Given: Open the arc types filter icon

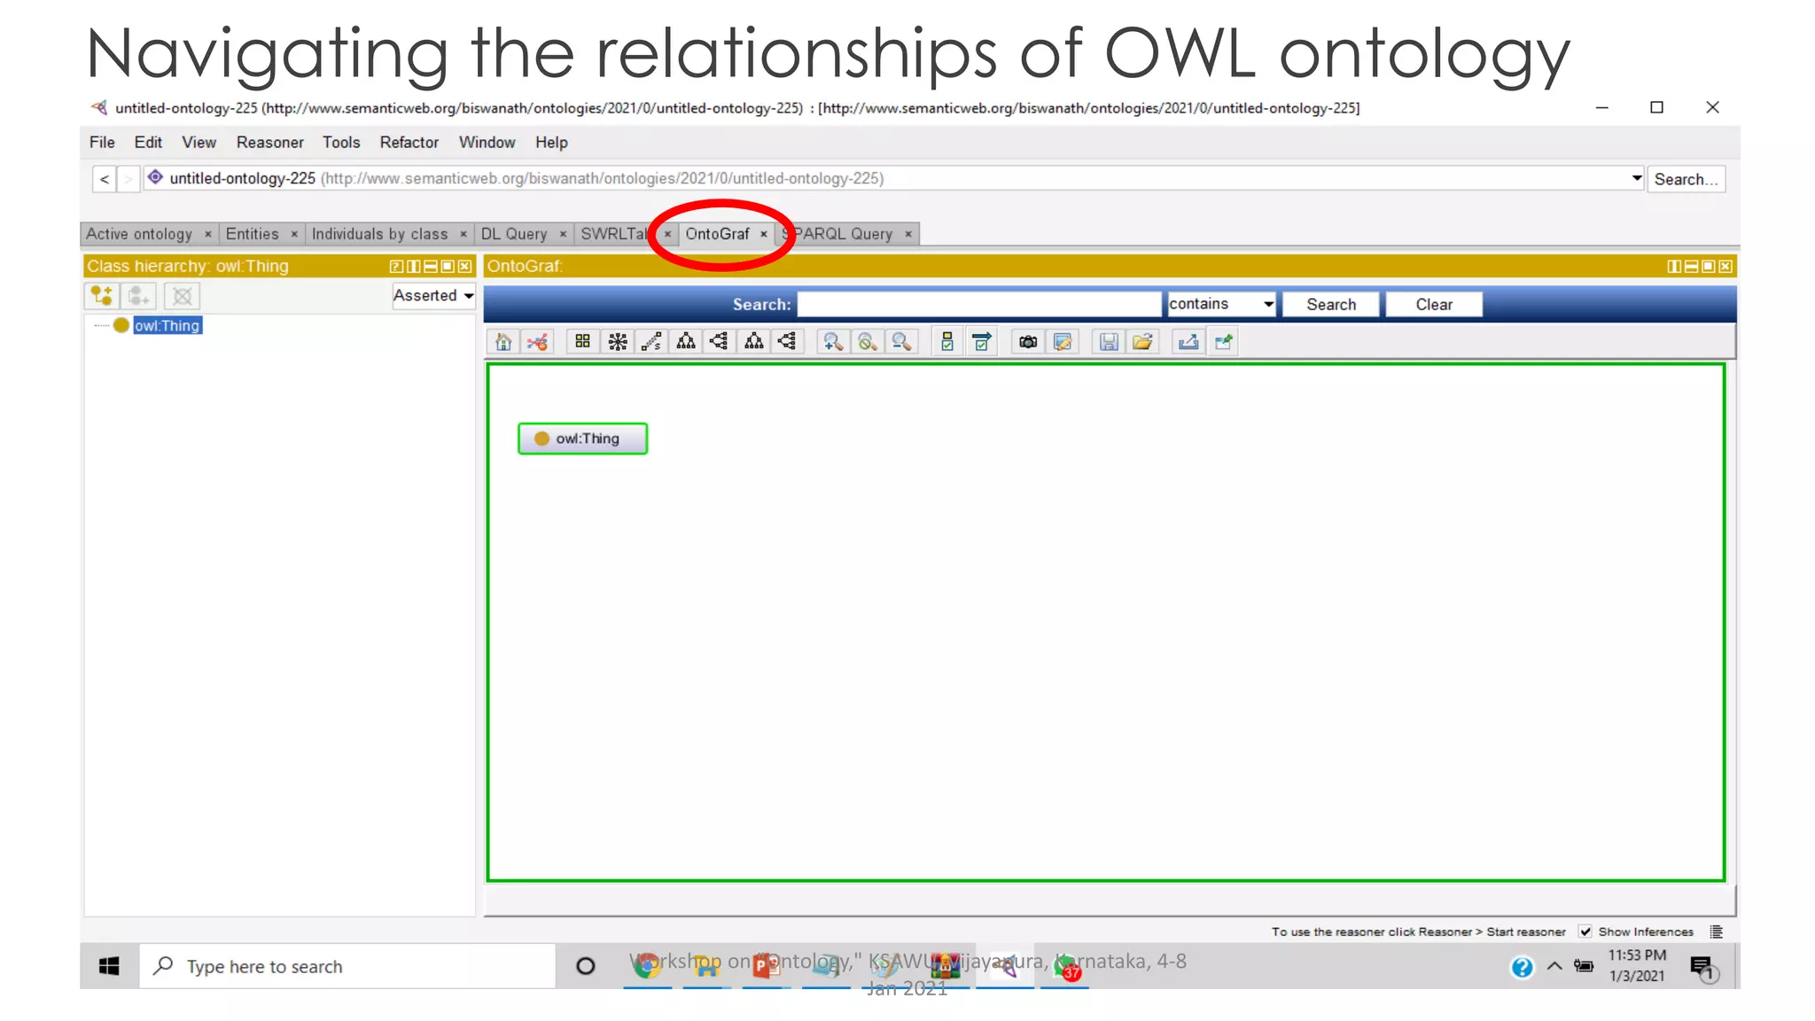Looking at the screenshot, I should click(981, 342).
